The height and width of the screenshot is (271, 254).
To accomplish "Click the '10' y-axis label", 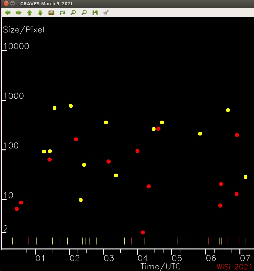I will [x=9, y=195].
